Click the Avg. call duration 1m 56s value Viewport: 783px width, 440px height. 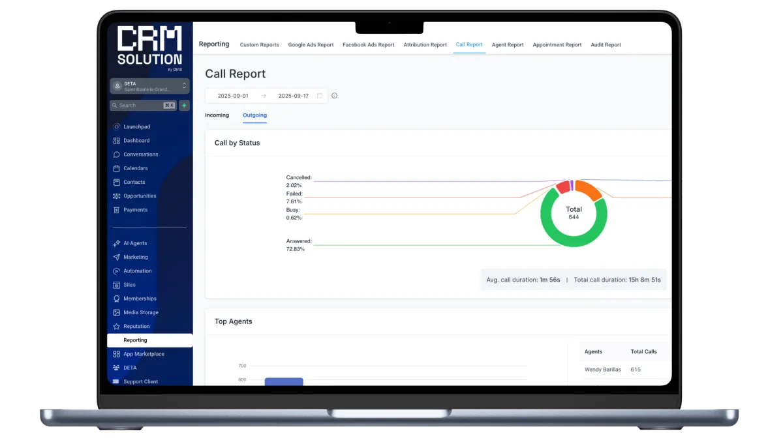click(550, 280)
